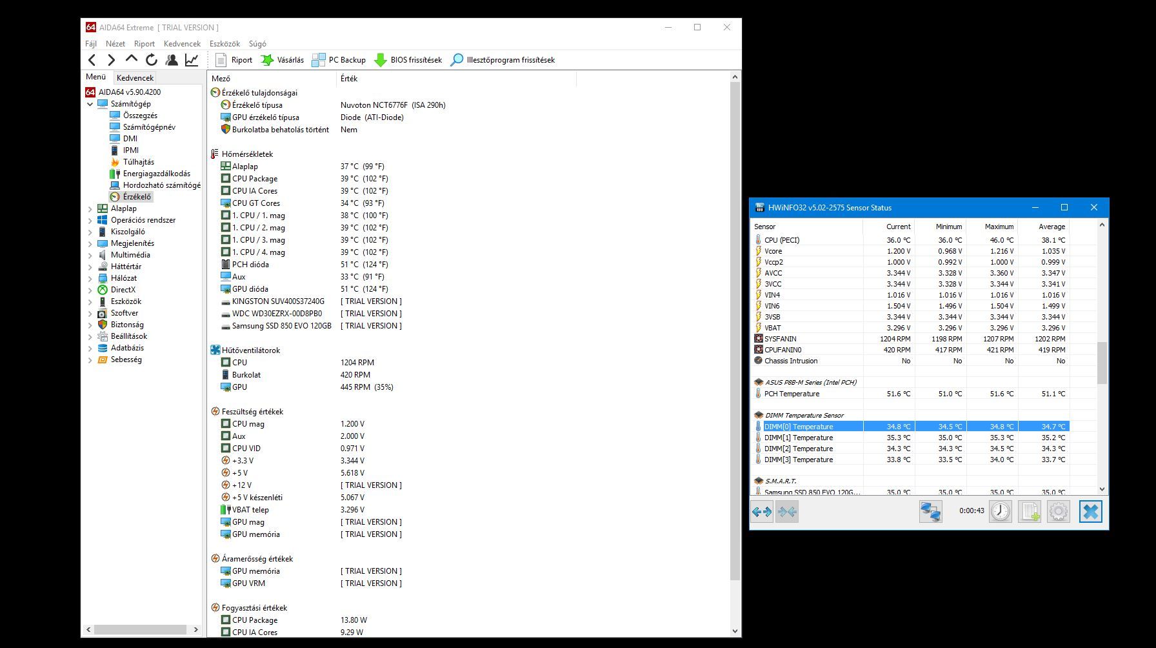Open Riport from the toolbar
1156x648 pixels.
tap(234, 60)
